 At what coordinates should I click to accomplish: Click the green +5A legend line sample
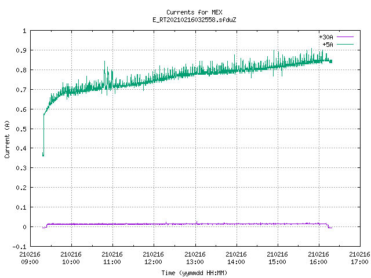pos(345,44)
